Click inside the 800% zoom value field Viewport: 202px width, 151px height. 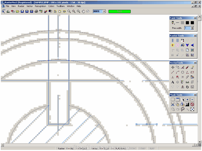pyautogui.click(x=98, y=11)
